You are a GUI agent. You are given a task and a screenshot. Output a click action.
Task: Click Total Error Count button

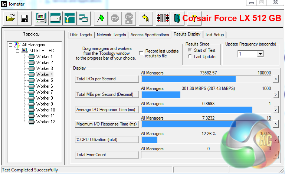107,155
